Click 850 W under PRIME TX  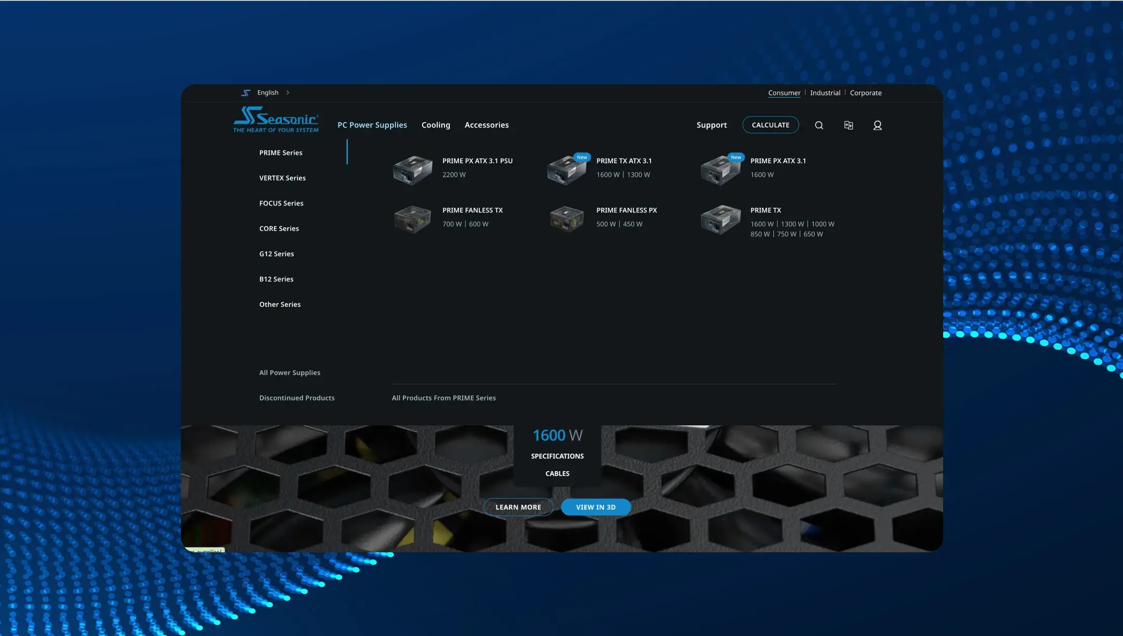coord(760,234)
